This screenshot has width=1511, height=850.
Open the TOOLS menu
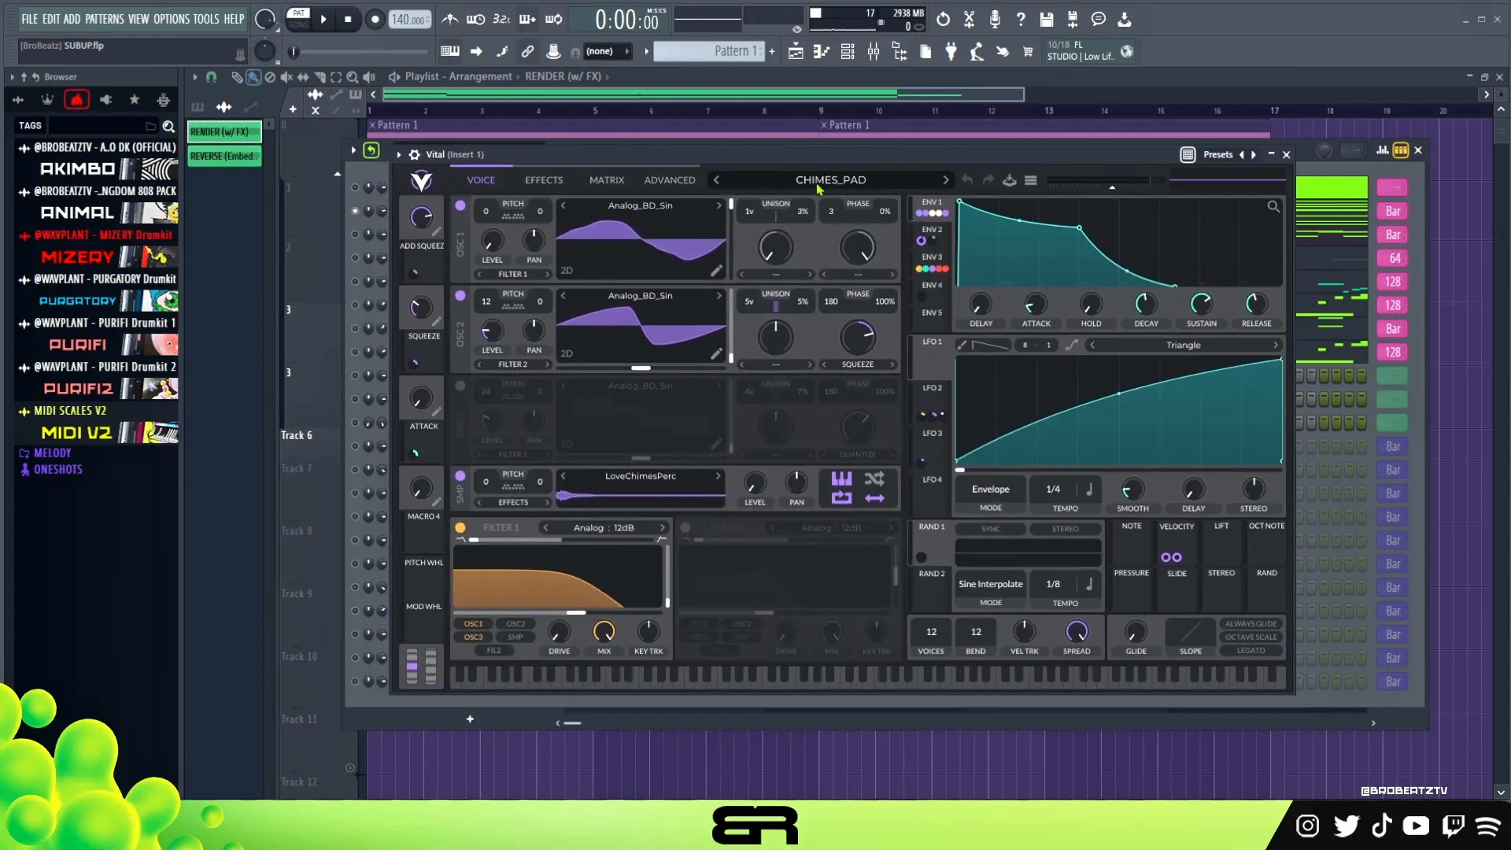(x=206, y=19)
